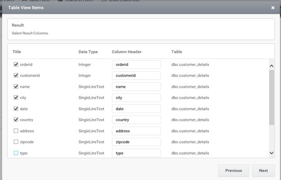This screenshot has height=180, width=281.
Task: Close the Table View Items dialog
Action: [272, 8]
